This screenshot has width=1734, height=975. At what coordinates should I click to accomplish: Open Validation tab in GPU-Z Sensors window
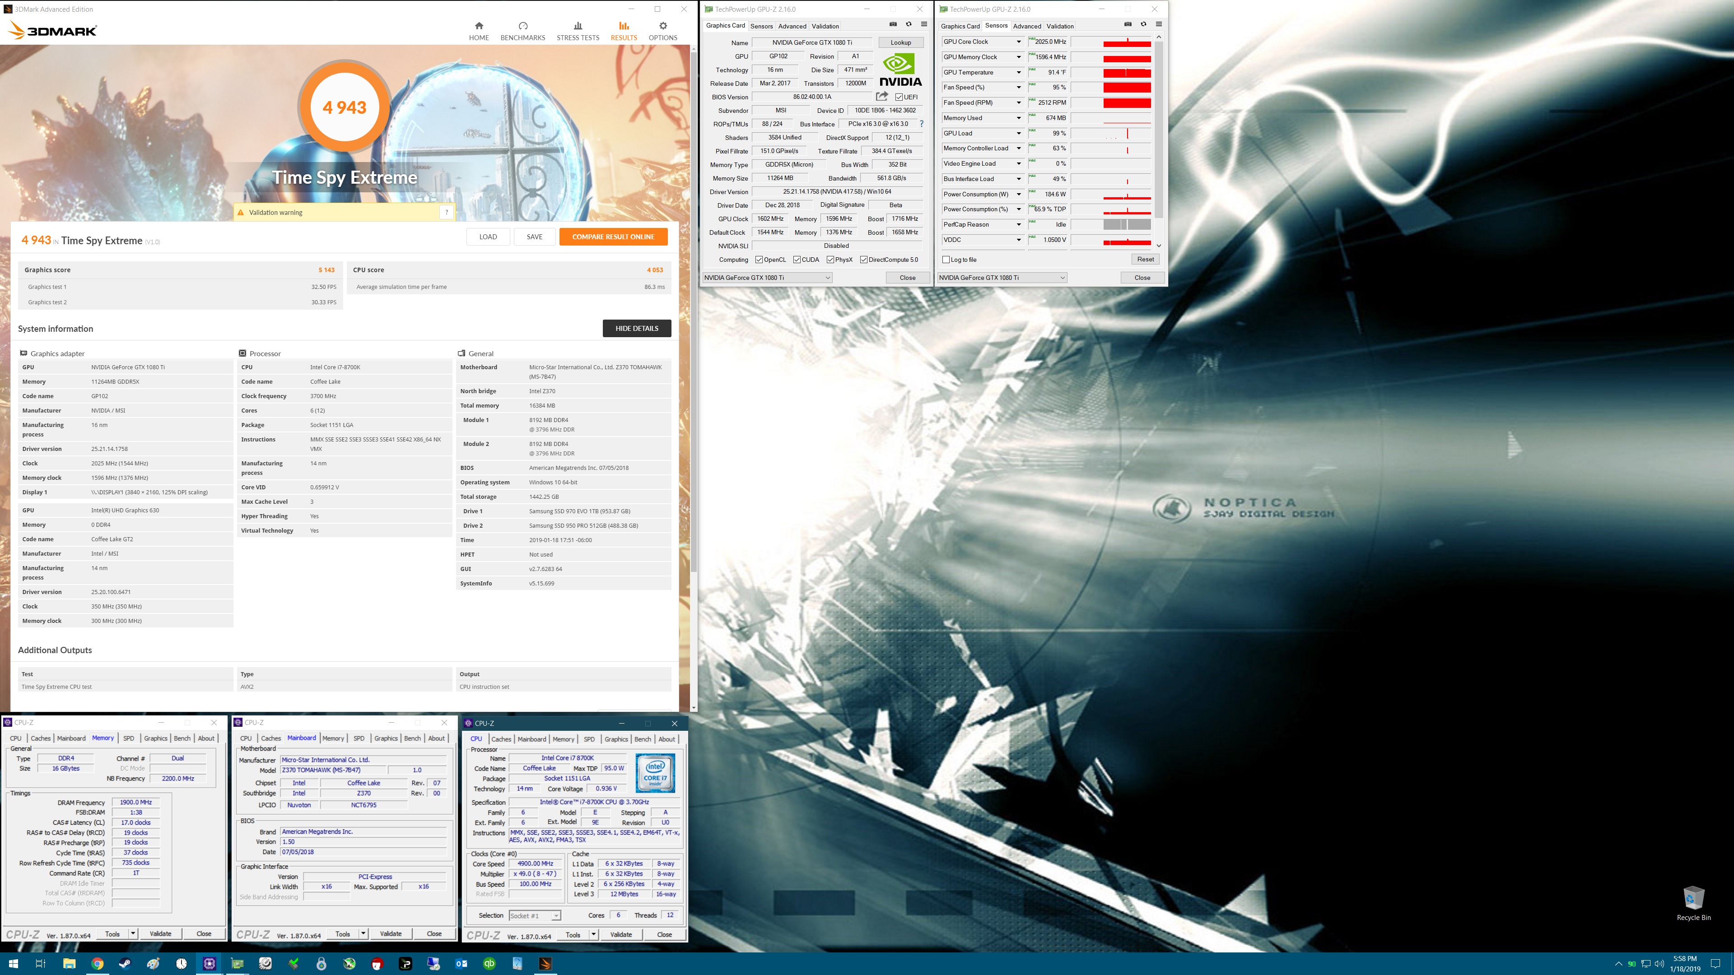tap(1060, 26)
